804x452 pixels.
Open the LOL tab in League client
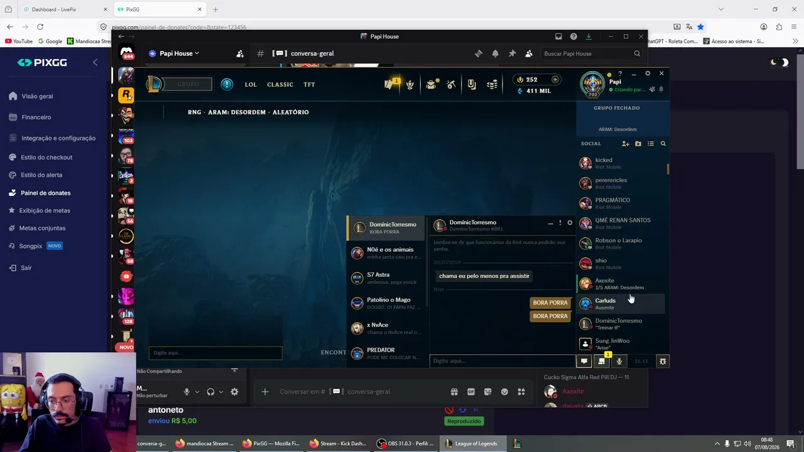pos(251,84)
